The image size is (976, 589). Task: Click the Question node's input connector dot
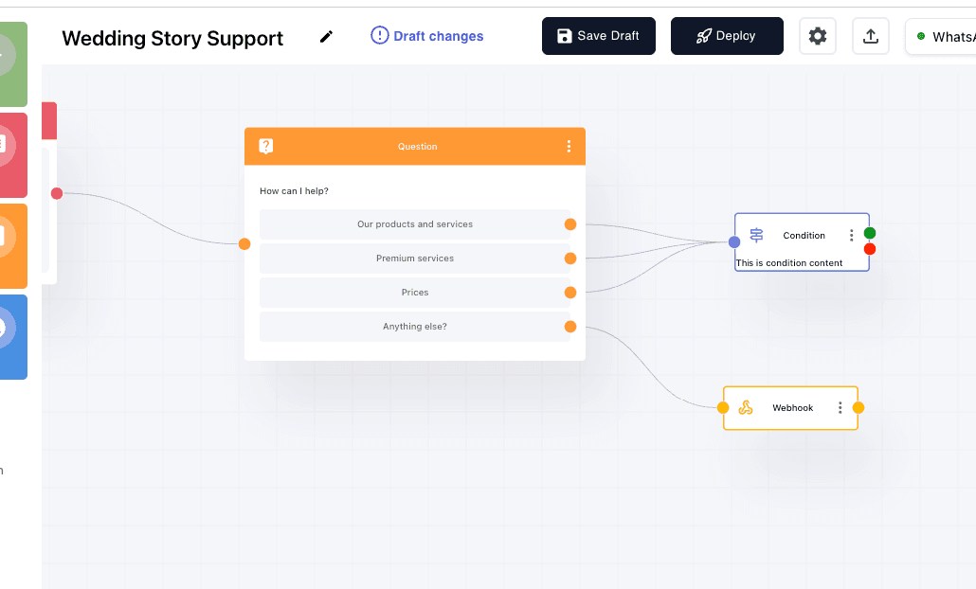[244, 243]
